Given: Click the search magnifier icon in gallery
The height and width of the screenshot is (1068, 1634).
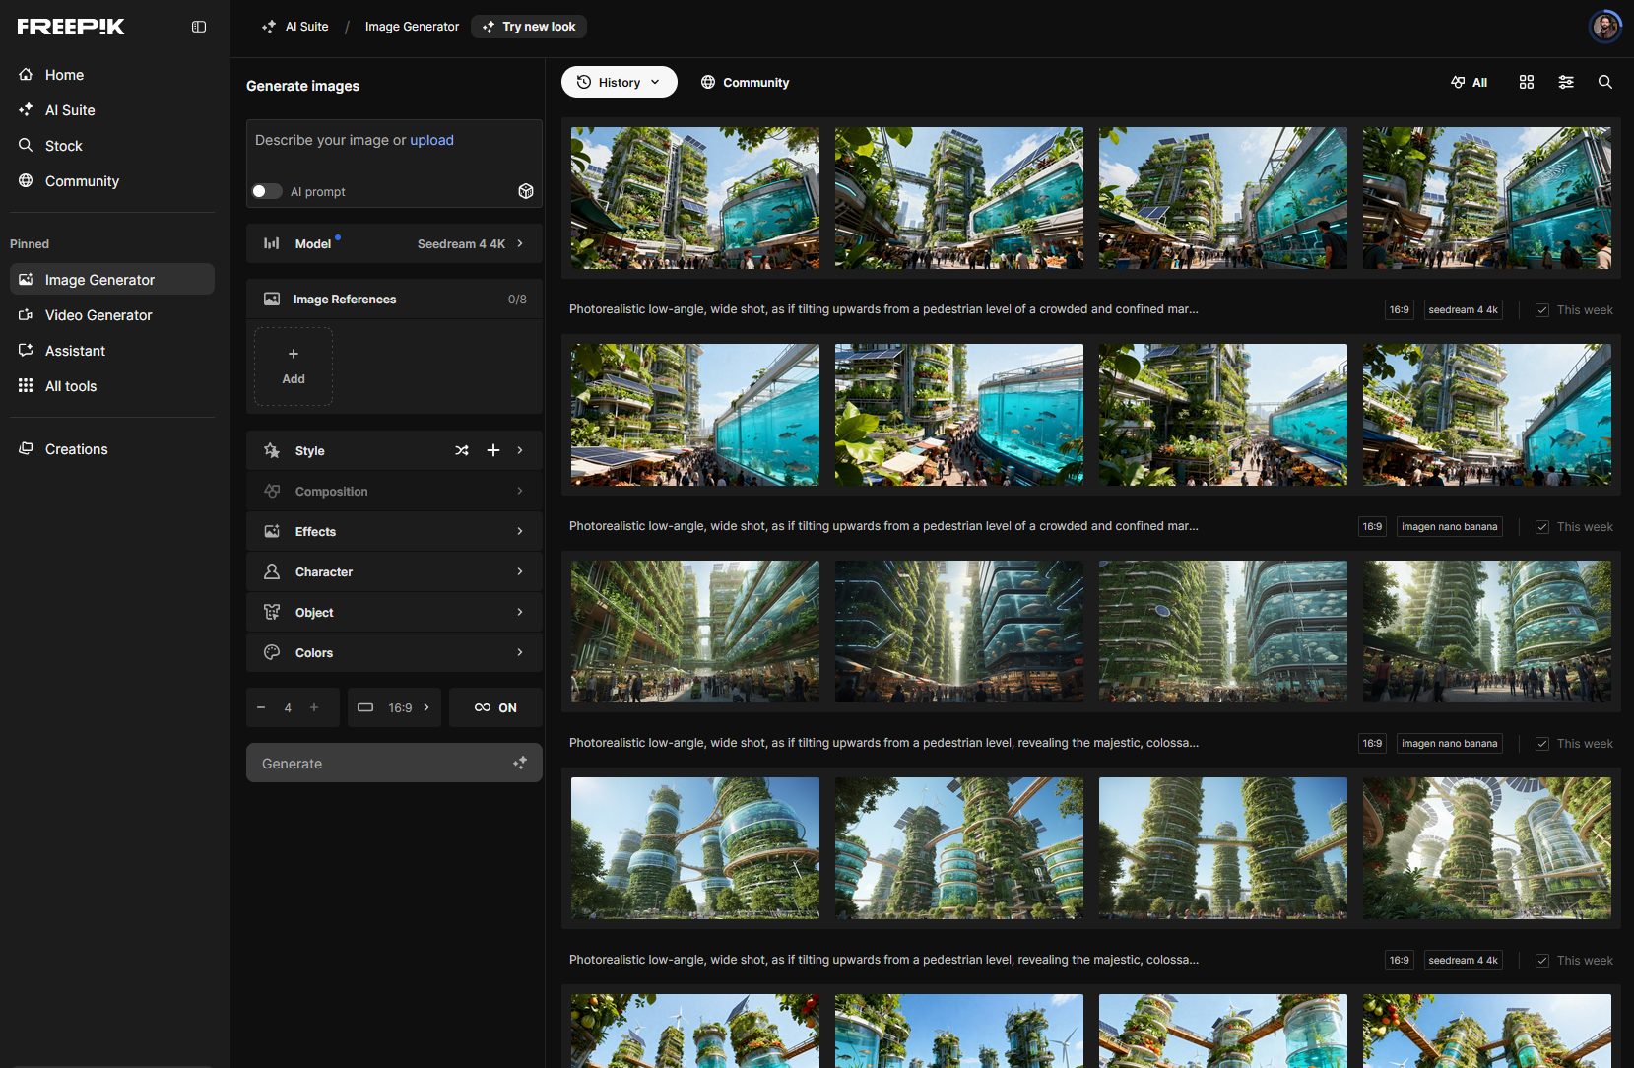Looking at the screenshot, I should coord(1604,83).
